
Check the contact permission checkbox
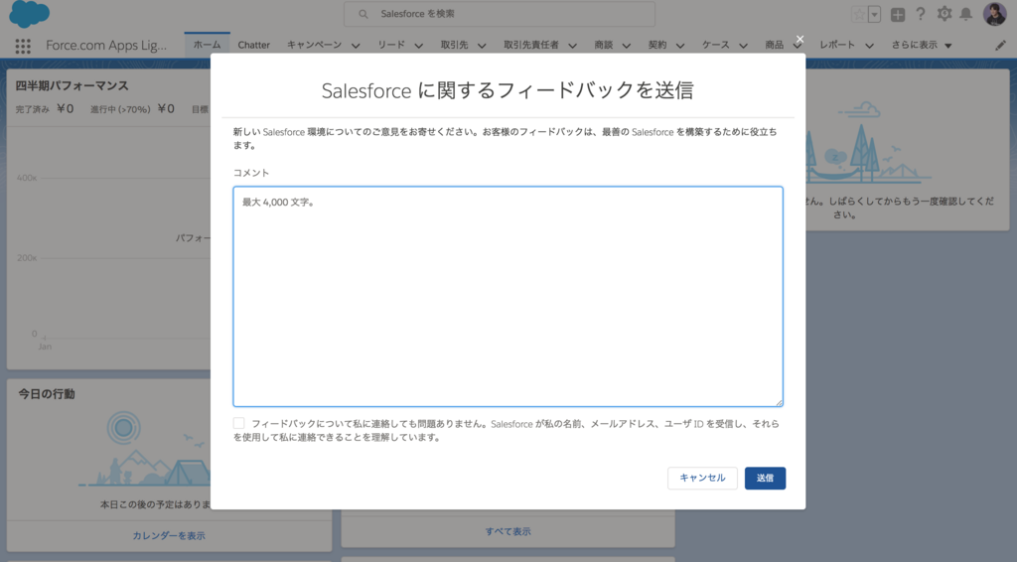click(238, 423)
